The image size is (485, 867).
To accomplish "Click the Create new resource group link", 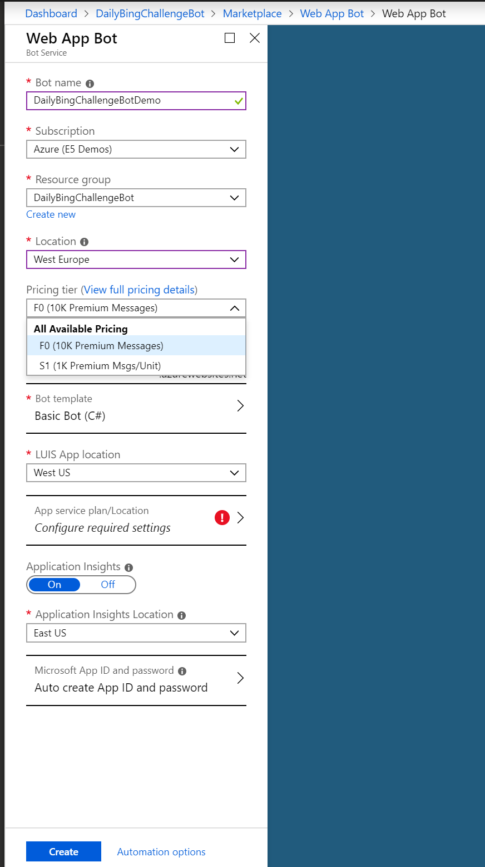I will click(x=51, y=214).
